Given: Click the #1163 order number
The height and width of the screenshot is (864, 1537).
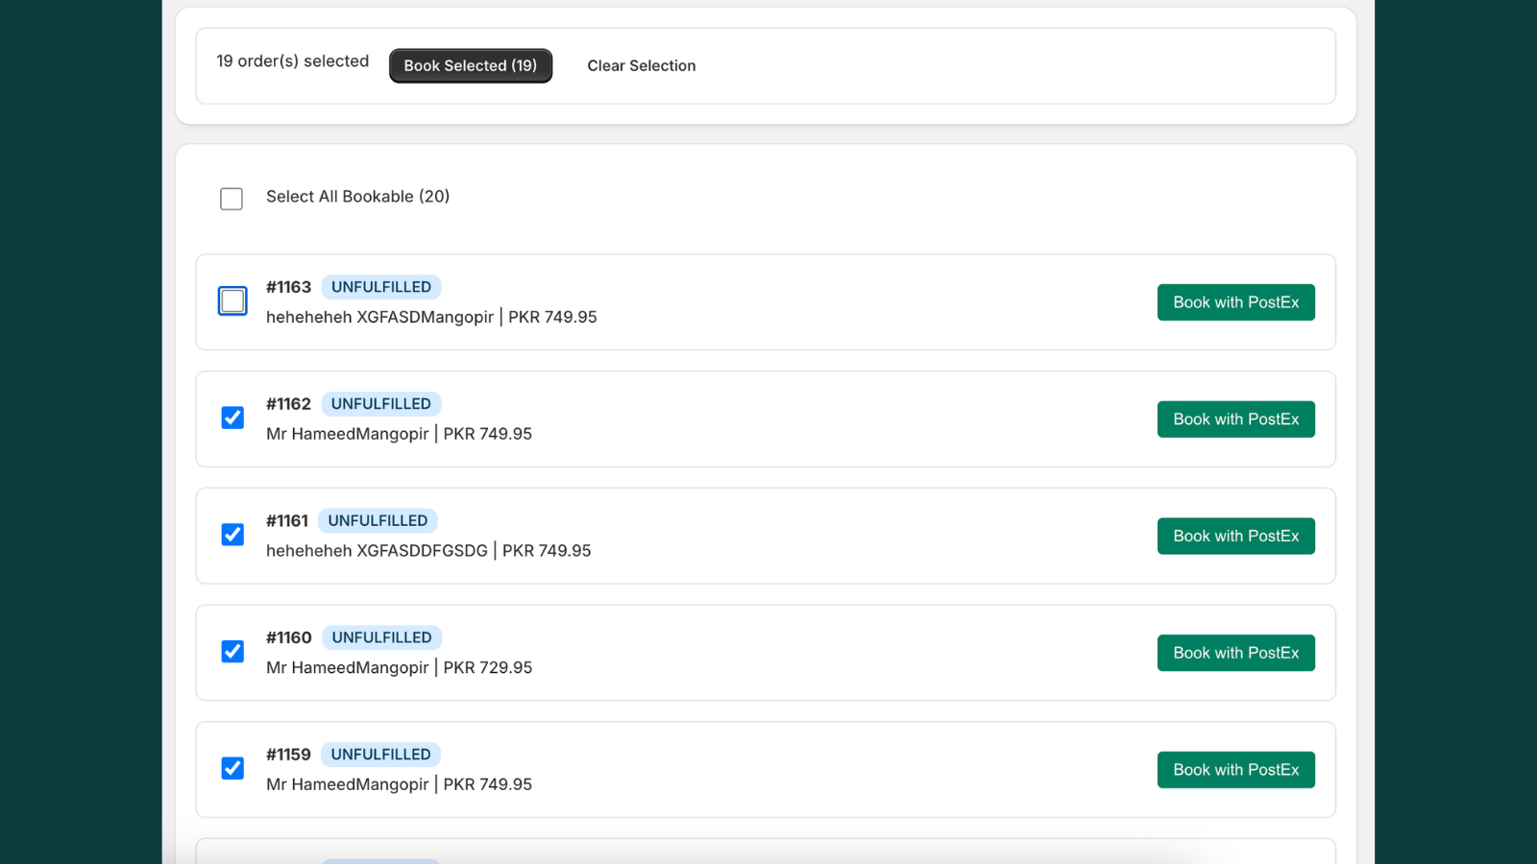Looking at the screenshot, I should pos(288,287).
